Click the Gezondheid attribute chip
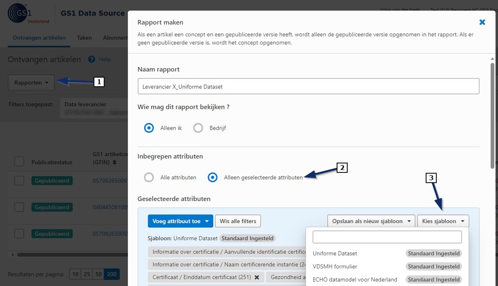498x286 pixels. click(x=286, y=277)
